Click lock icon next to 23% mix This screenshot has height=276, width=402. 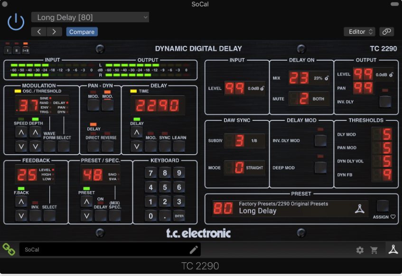click(x=327, y=78)
